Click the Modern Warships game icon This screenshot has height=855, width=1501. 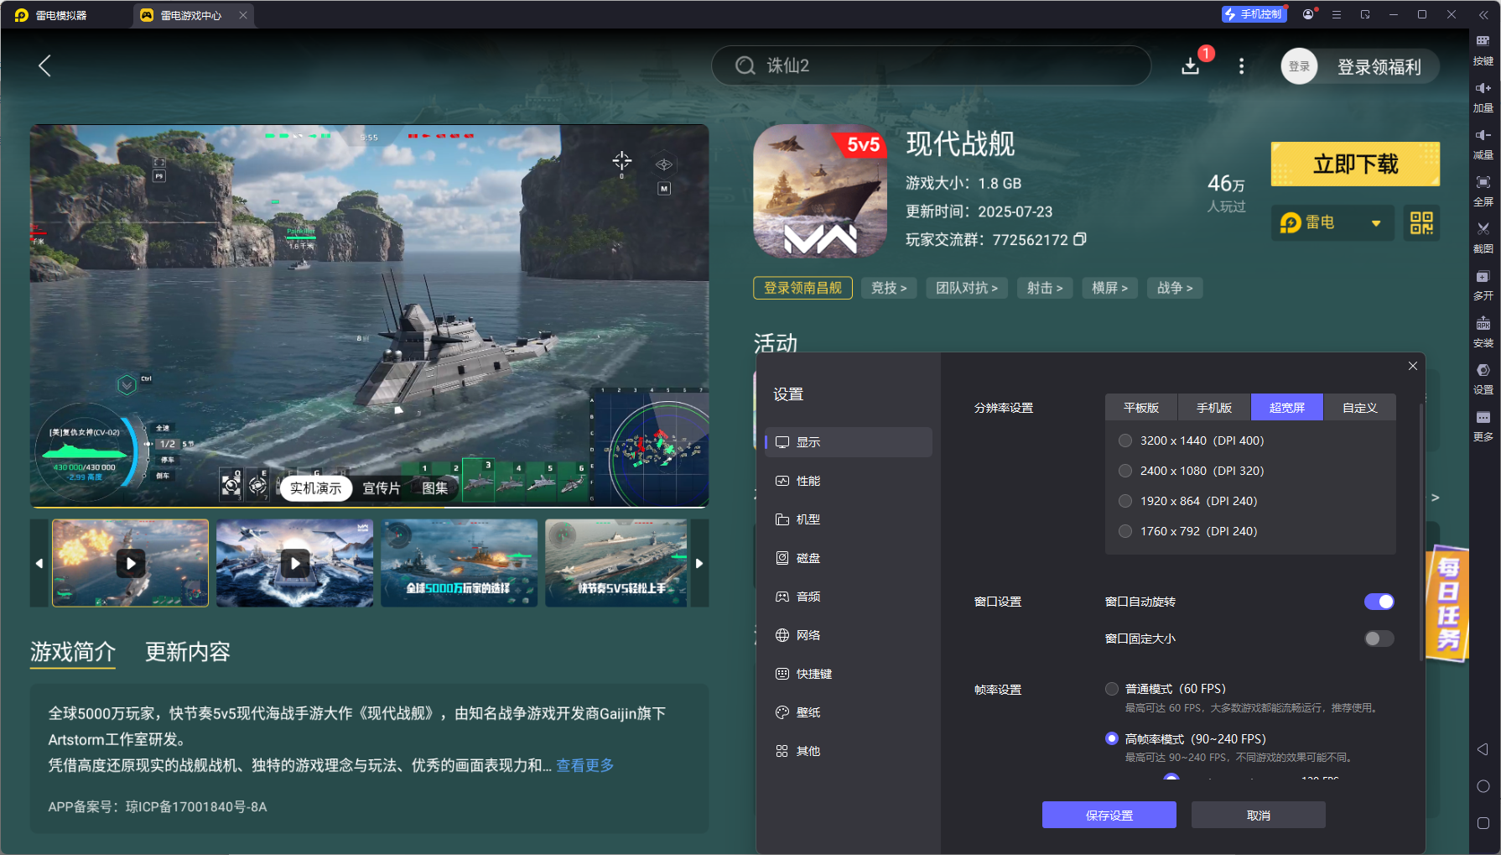[x=820, y=190]
